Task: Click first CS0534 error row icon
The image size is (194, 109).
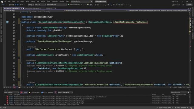Action: [x=7, y=97]
